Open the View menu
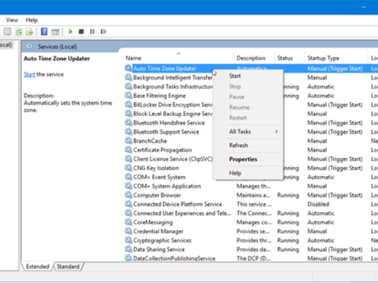Screen dimensions: 378x283 11,20
